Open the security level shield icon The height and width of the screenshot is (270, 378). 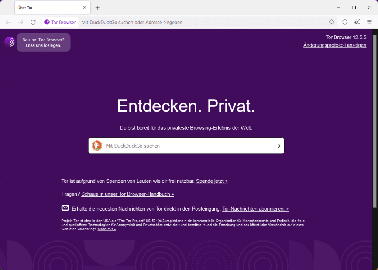(345, 22)
